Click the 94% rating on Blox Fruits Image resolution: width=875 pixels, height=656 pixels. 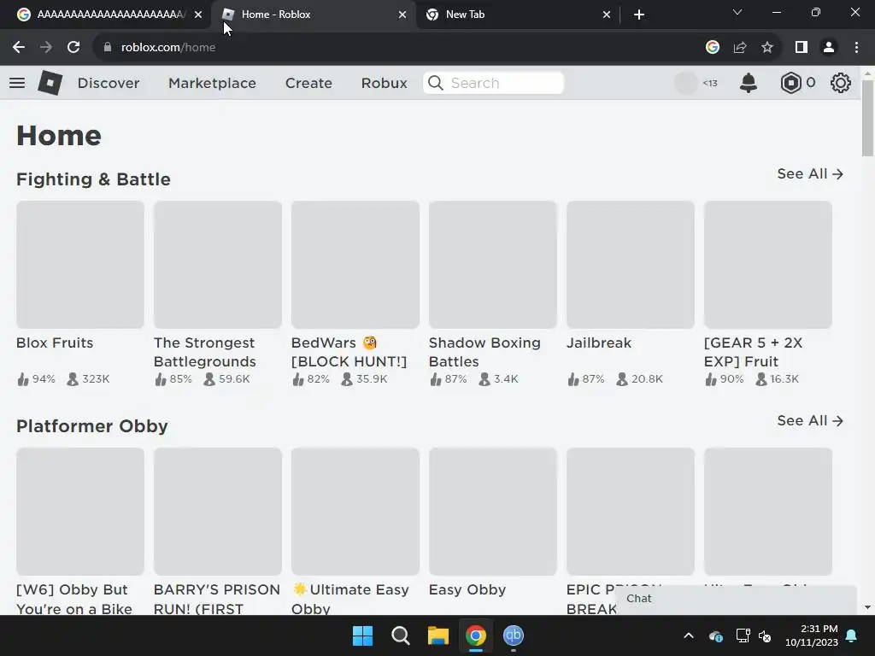pos(36,379)
